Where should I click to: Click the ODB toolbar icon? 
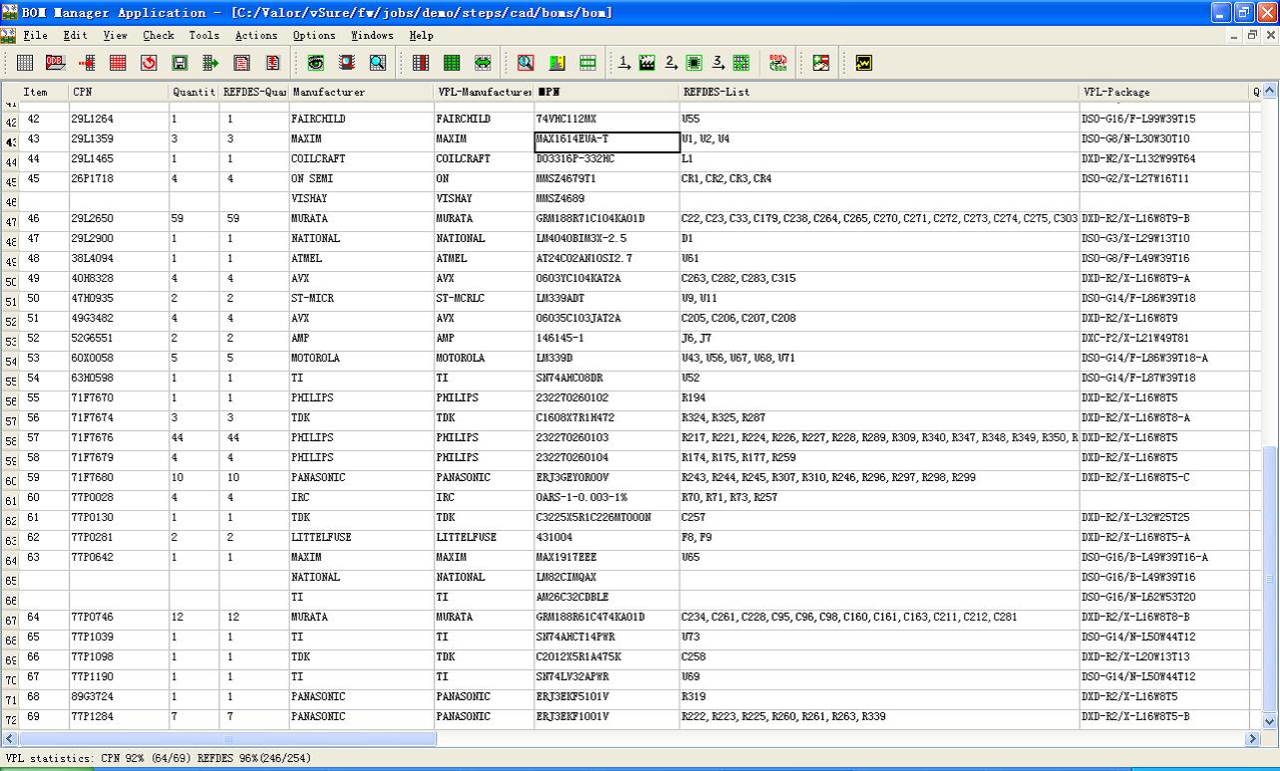(56, 63)
